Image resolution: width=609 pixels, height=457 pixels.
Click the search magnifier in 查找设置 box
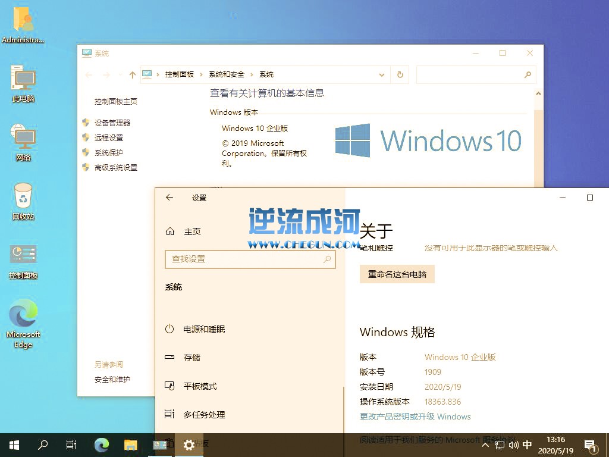pyautogui.click(x=327, y=259)
